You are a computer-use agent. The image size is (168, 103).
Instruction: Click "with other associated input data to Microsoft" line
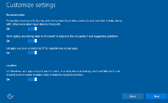33,24
